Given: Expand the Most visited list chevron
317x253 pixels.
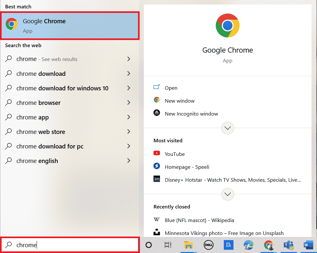Looking at the screenshot, I should (228, 194).
